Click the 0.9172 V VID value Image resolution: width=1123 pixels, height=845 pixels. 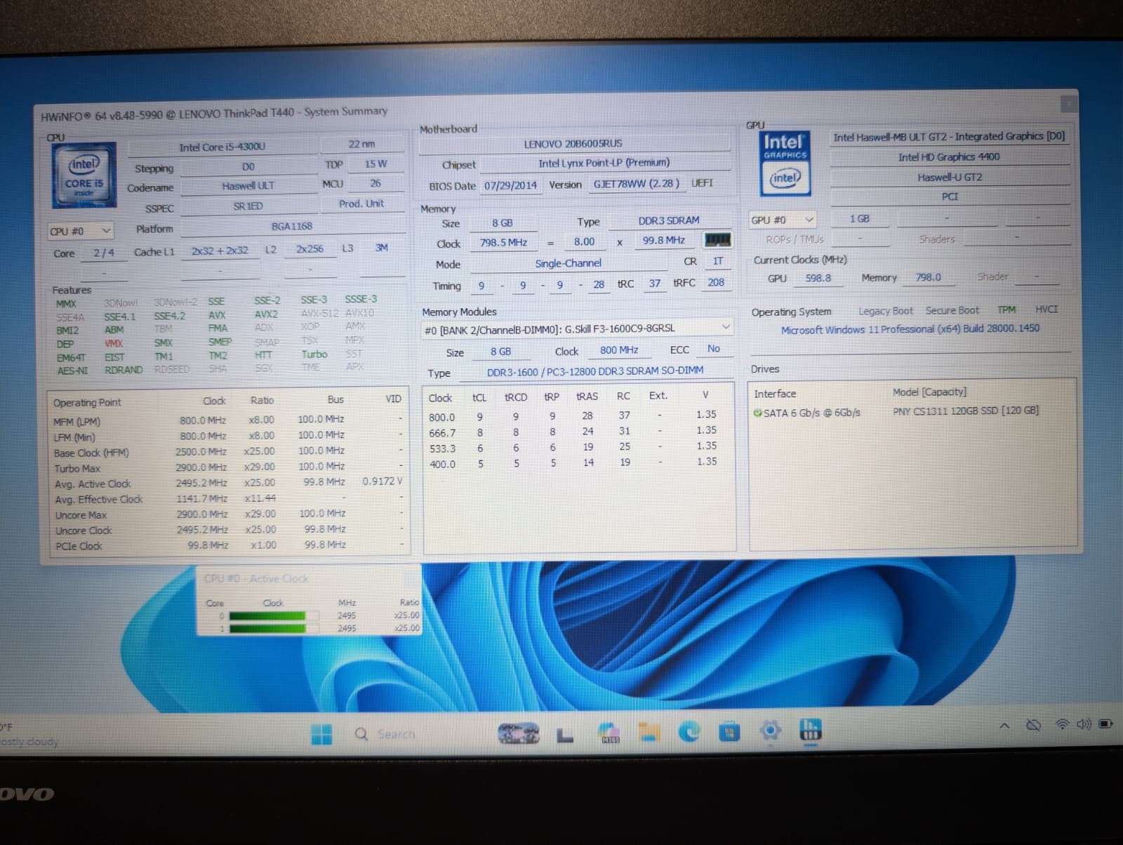tap(383, 481)
